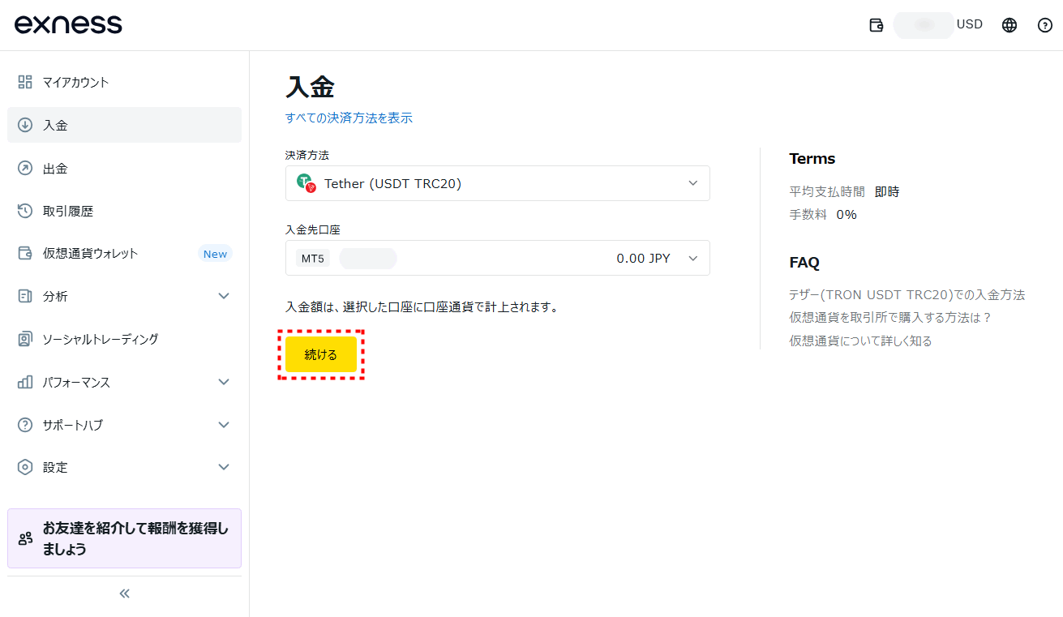Click the 手数料 0% value

[847, 215]
